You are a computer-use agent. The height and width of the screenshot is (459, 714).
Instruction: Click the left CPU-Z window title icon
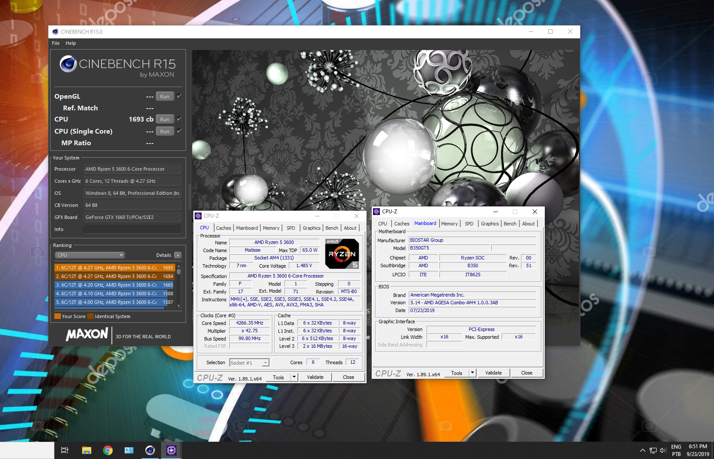198,216
